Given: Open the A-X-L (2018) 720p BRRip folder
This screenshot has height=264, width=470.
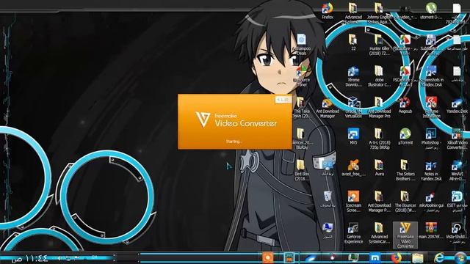Looking at the screenshot, I should coord(379,139).
